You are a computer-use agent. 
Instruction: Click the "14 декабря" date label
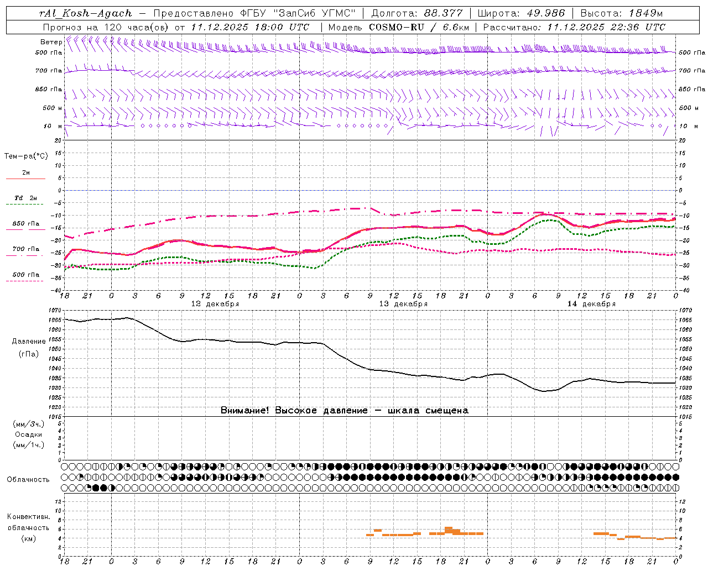click(591, 304)
